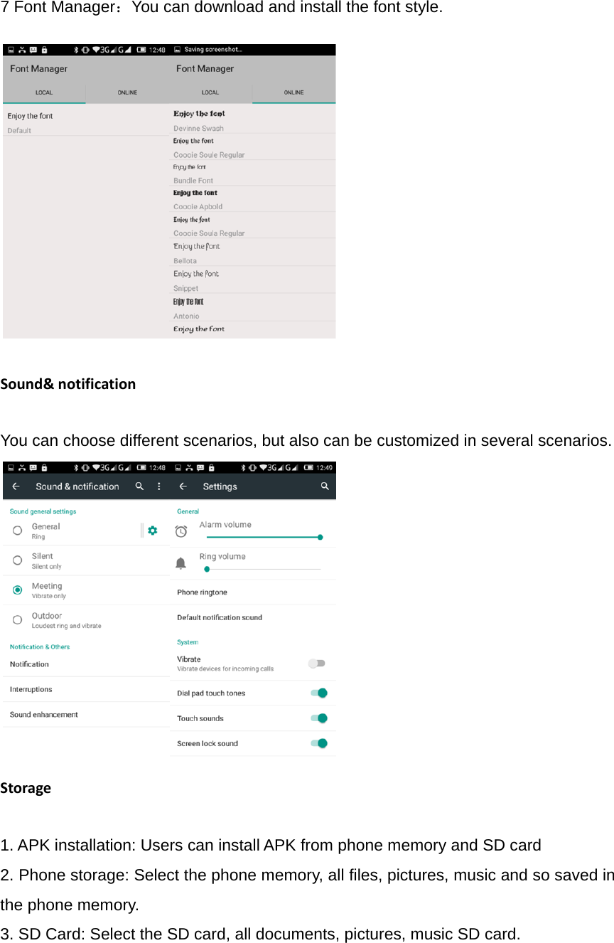
Task: Open search on the Settings screen
Action: point(325,486)
